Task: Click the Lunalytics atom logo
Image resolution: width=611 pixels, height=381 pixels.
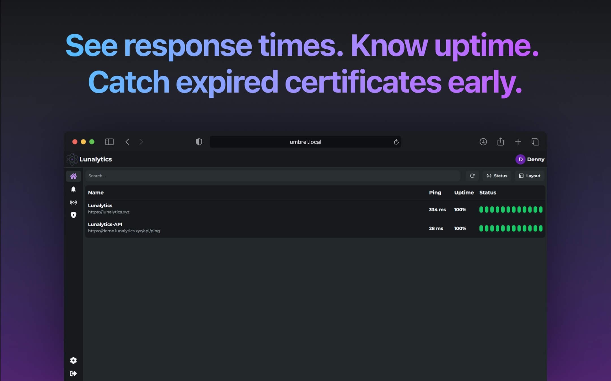Action: [x=72, y=159]
